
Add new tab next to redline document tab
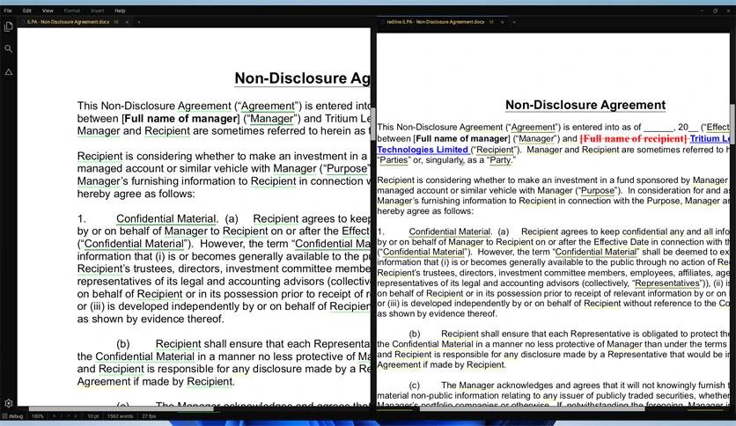point(514,22)
